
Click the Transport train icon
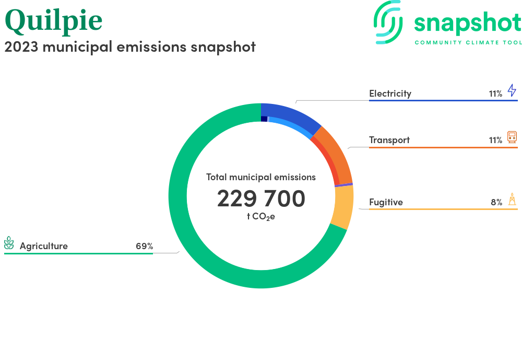[512, 137]
